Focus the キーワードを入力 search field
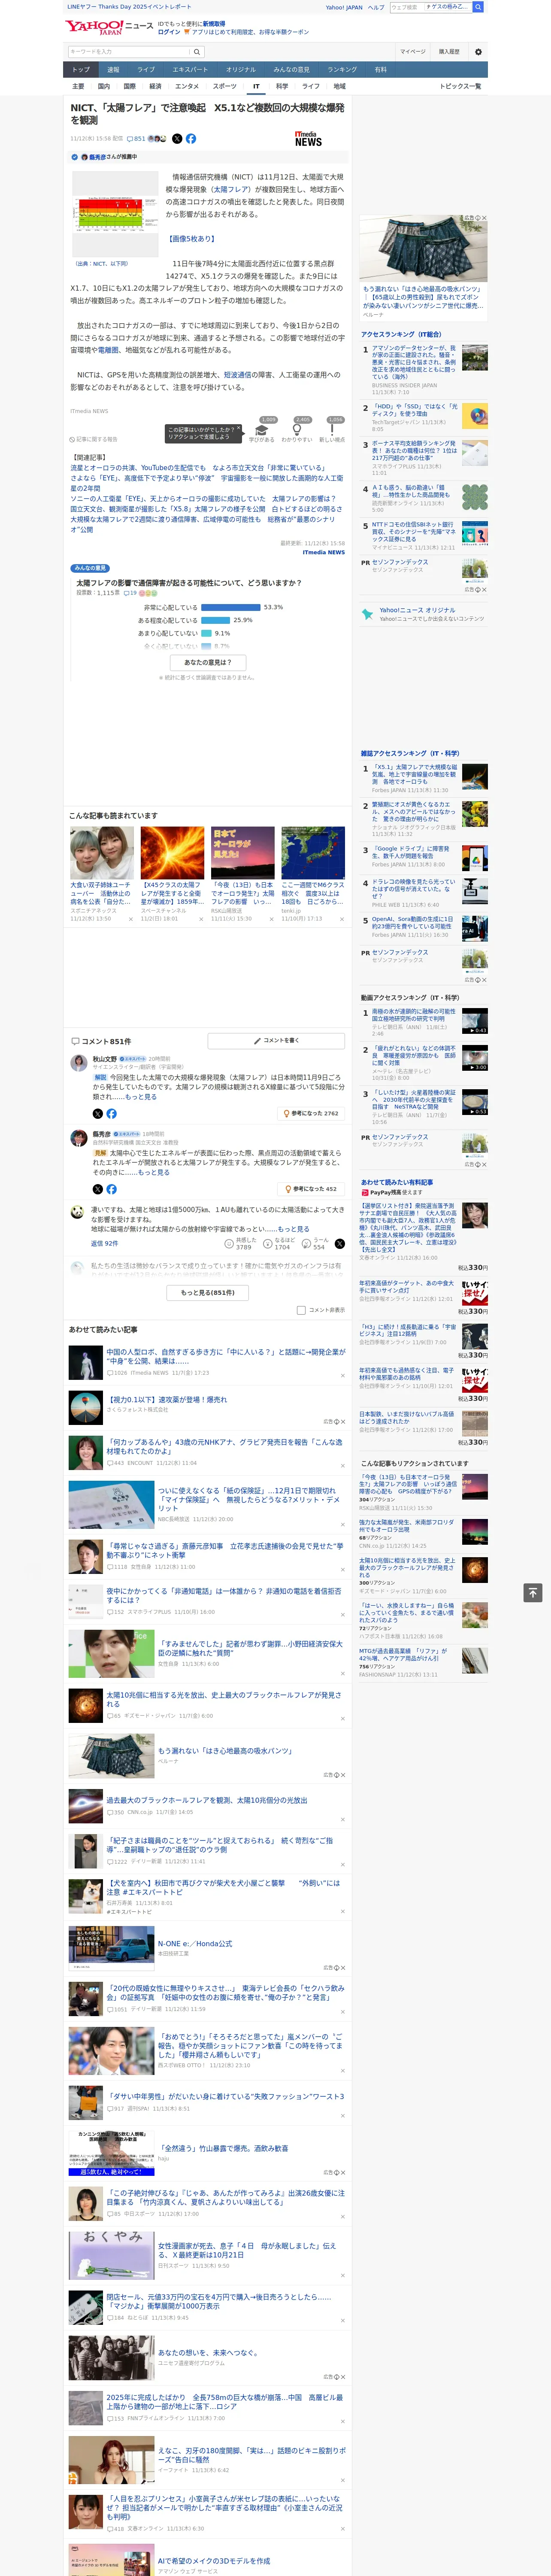Screen dimensions: 551x2576 click(129, 52)
